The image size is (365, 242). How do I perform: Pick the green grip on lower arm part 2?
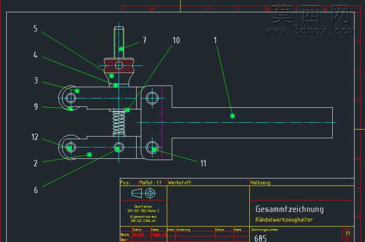[89, 155]
